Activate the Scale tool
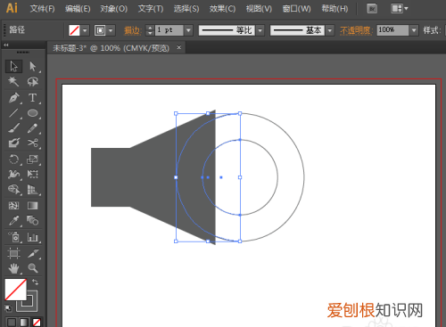The image size is (446, 327). click(33, 159)
